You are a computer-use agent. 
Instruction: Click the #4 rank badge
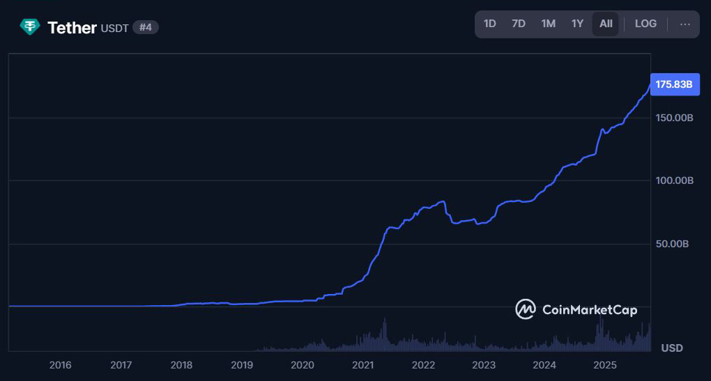pos(145,28)
